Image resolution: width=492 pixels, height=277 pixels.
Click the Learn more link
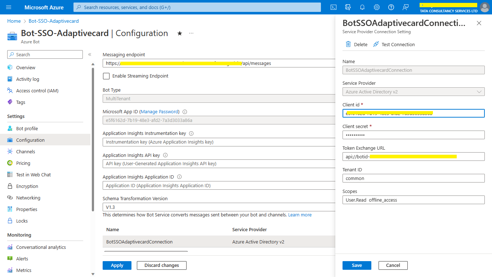(x=300, y=215)
